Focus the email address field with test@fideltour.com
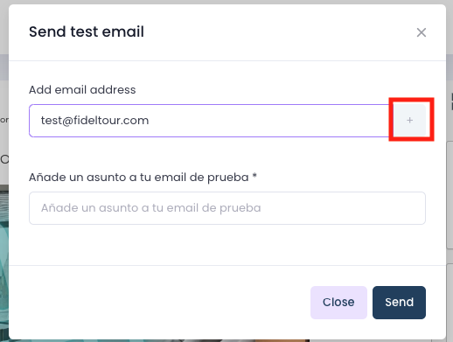 click(212, 121)
